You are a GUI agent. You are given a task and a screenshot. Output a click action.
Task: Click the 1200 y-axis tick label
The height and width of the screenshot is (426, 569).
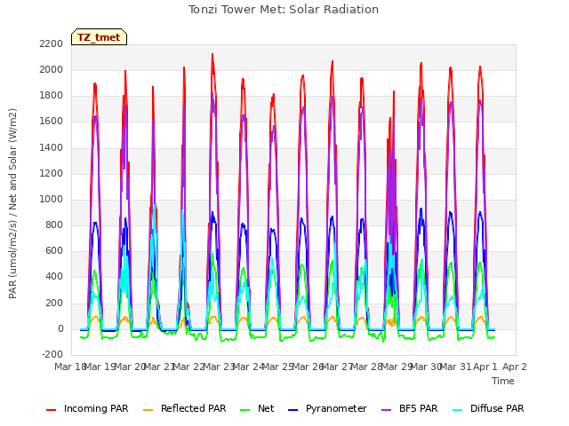[x=52, y=174]
